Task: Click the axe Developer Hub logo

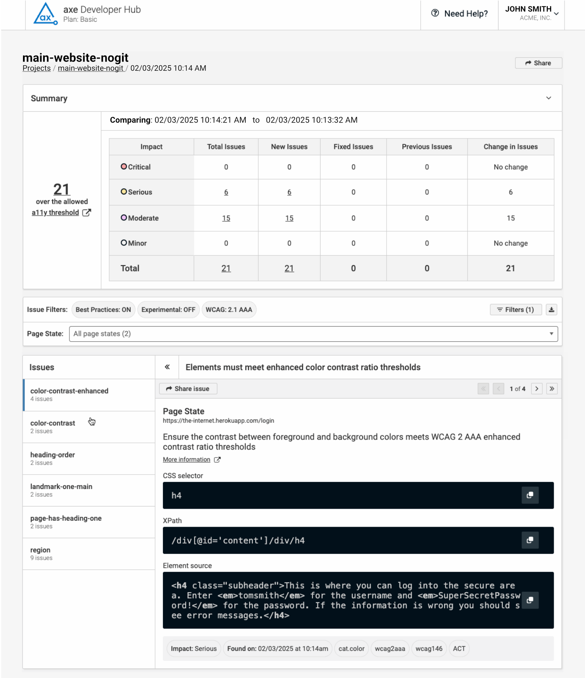Action: (x=46, y=14)
